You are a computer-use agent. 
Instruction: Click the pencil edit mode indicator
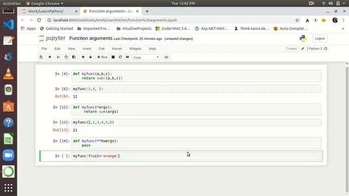pyautogui.click(x=303, y=48)
